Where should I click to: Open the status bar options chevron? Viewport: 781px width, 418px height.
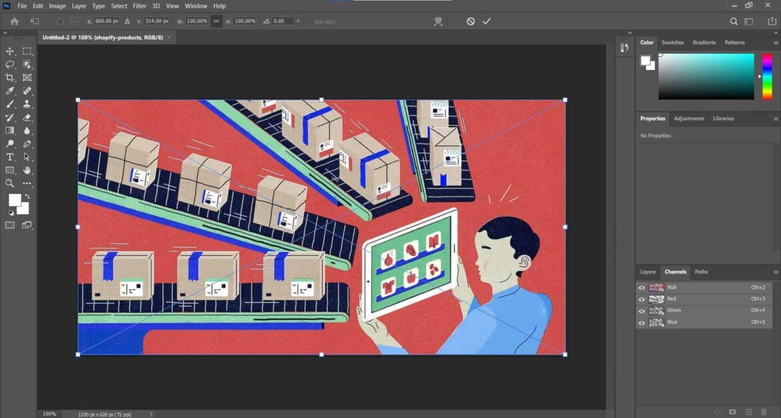151,413
